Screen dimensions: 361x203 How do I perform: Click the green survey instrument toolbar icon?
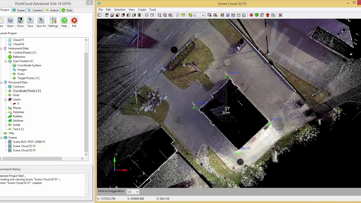[x=139, y=15]
